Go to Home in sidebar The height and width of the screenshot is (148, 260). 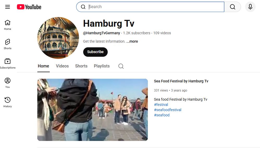click(x=8, y=25)
